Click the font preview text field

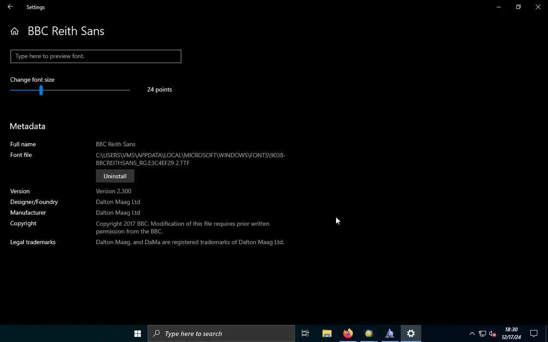click(96, 56)
